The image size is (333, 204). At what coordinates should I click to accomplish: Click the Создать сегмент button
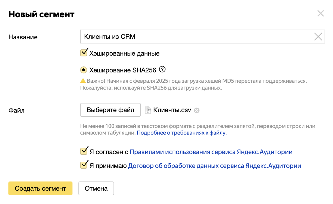click(x=40, y=188)
